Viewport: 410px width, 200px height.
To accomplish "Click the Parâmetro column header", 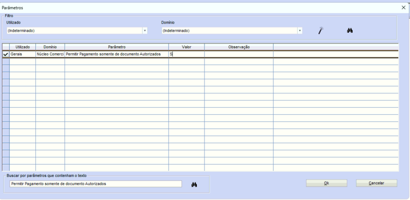I will click(x=117, y=47).
